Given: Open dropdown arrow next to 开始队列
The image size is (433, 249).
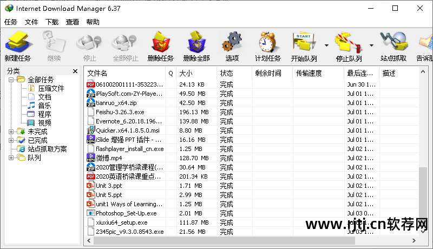Looking at the screenshot, I should pyautogui.click(x=327, y=45).
